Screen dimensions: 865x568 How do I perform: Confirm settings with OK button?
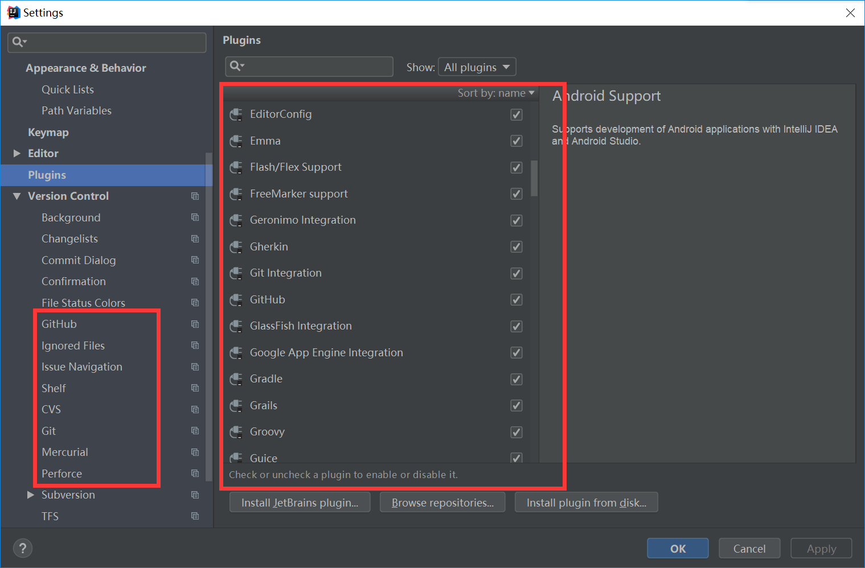tap(678, 549)
